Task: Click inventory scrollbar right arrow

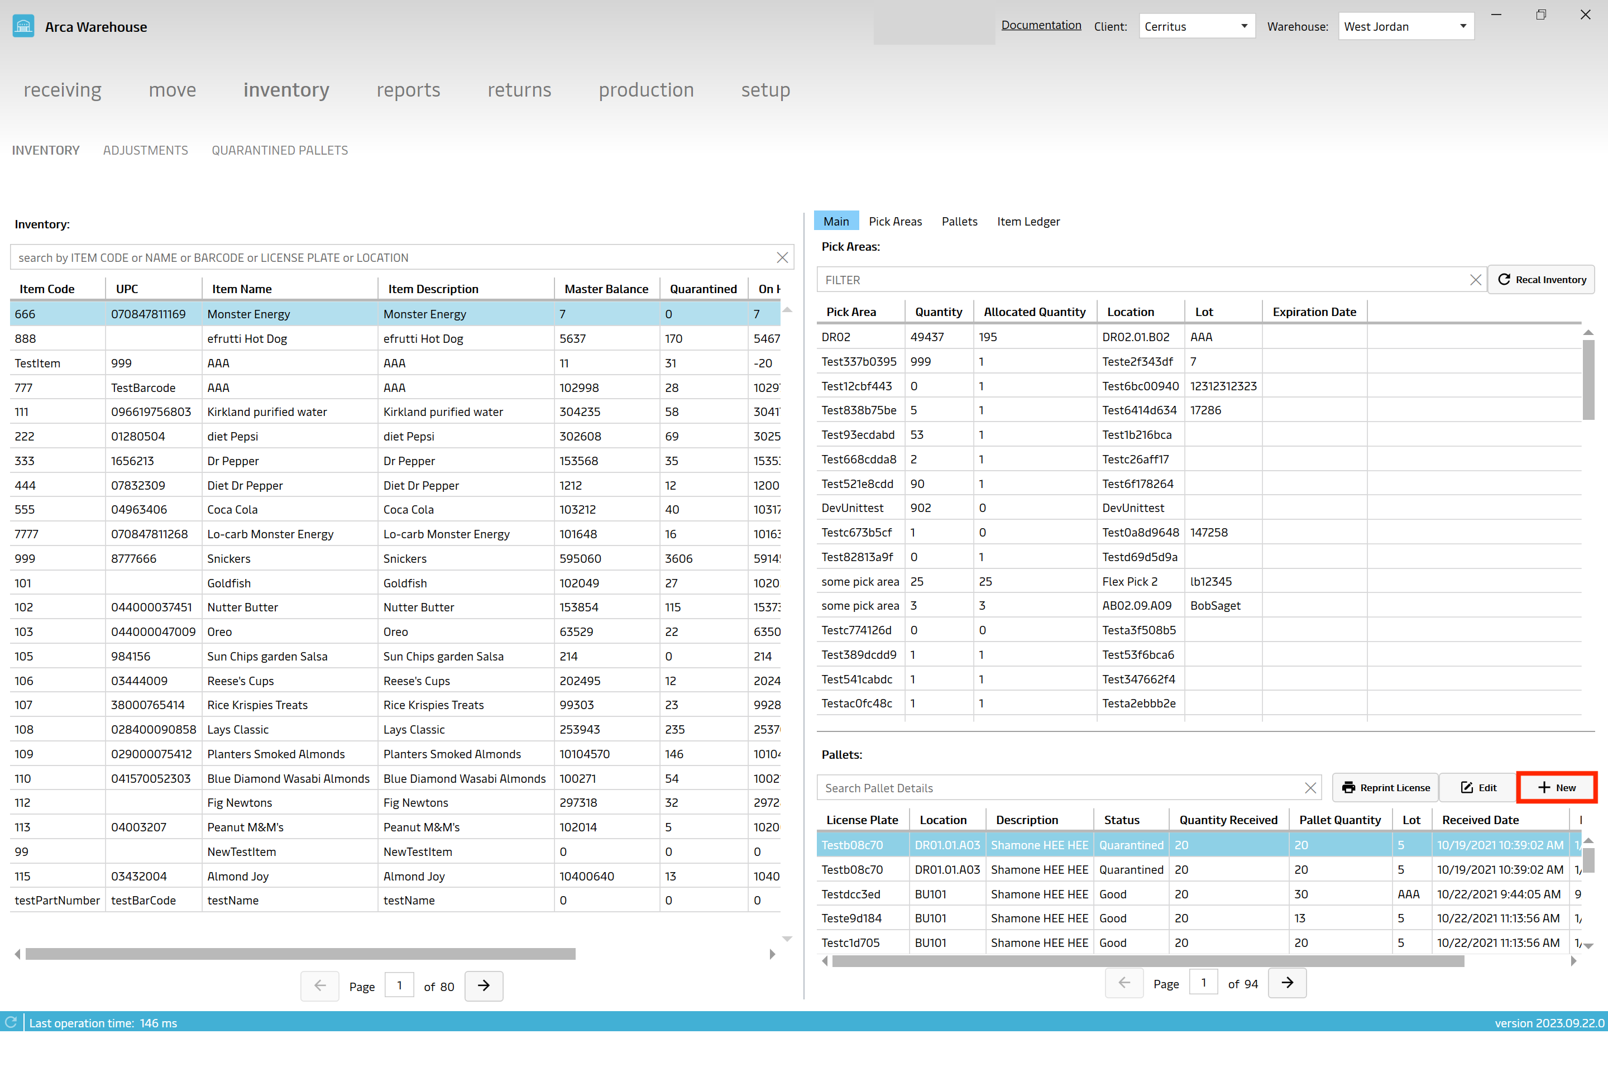Action: click(x=773, y=954)
